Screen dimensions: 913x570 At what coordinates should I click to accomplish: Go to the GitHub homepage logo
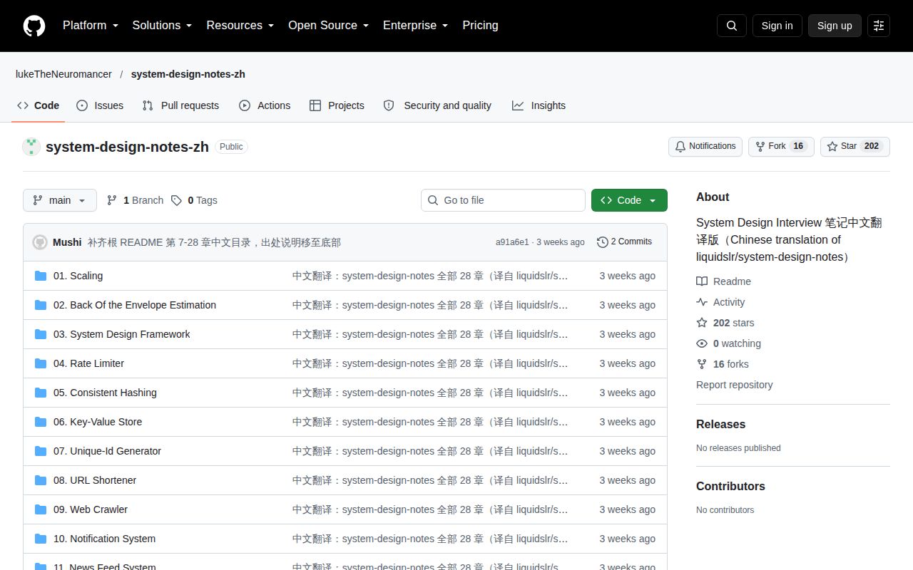[34, 26]
